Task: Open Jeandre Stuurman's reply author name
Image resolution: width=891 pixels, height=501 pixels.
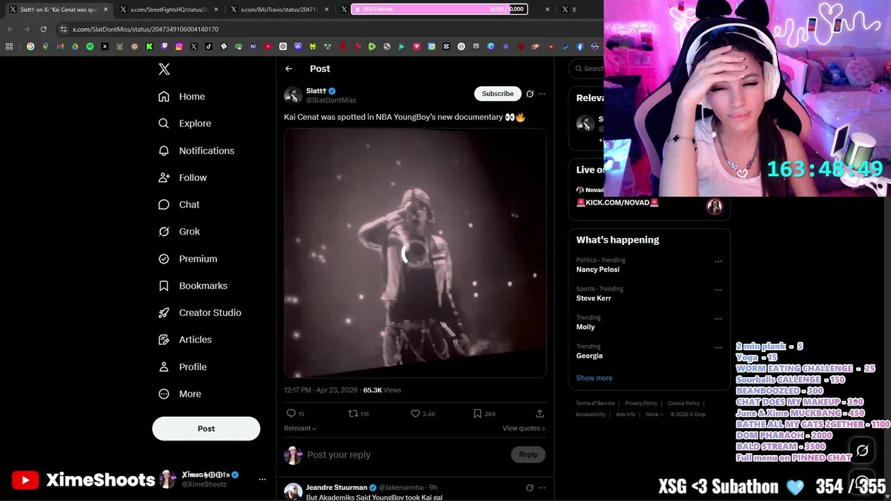Action: (x=336, y=488)
